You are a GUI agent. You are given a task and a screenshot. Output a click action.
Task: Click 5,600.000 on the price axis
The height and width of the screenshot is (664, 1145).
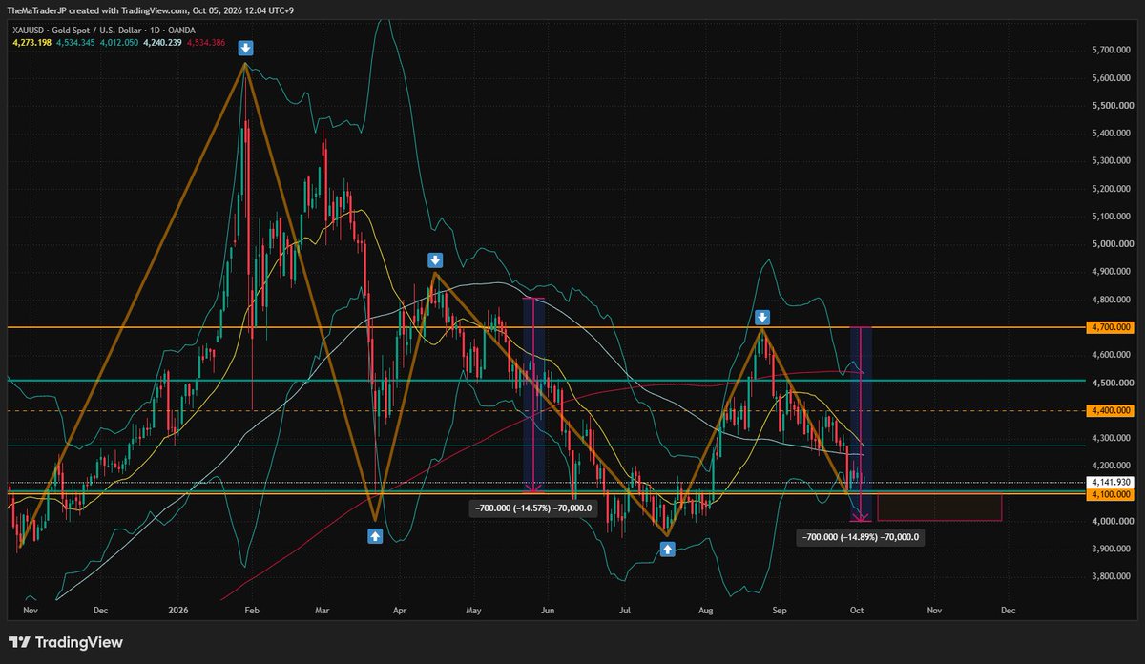tap(1111, 78)
